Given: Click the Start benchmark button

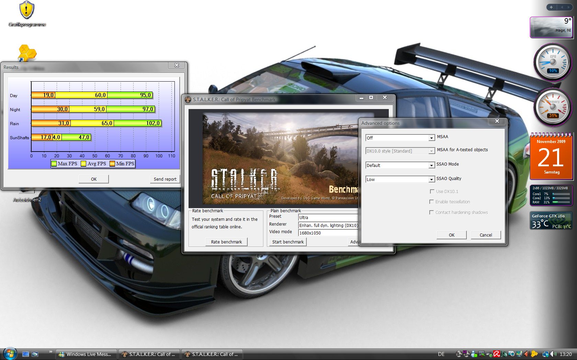Looking at the screenshot, I should (x=288, y=242).
